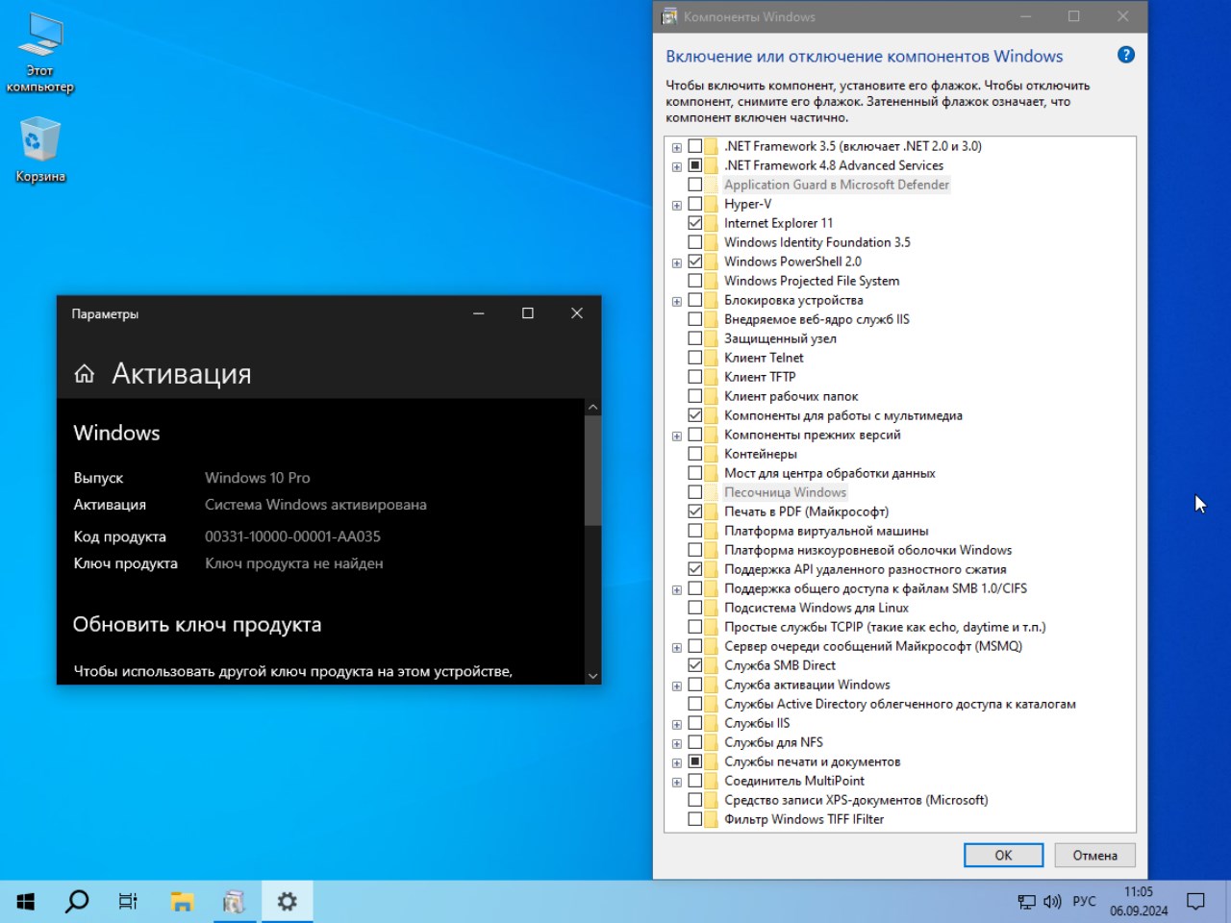
Task: Select the Settings gear taskbar icon
Action: pos(287,901)
